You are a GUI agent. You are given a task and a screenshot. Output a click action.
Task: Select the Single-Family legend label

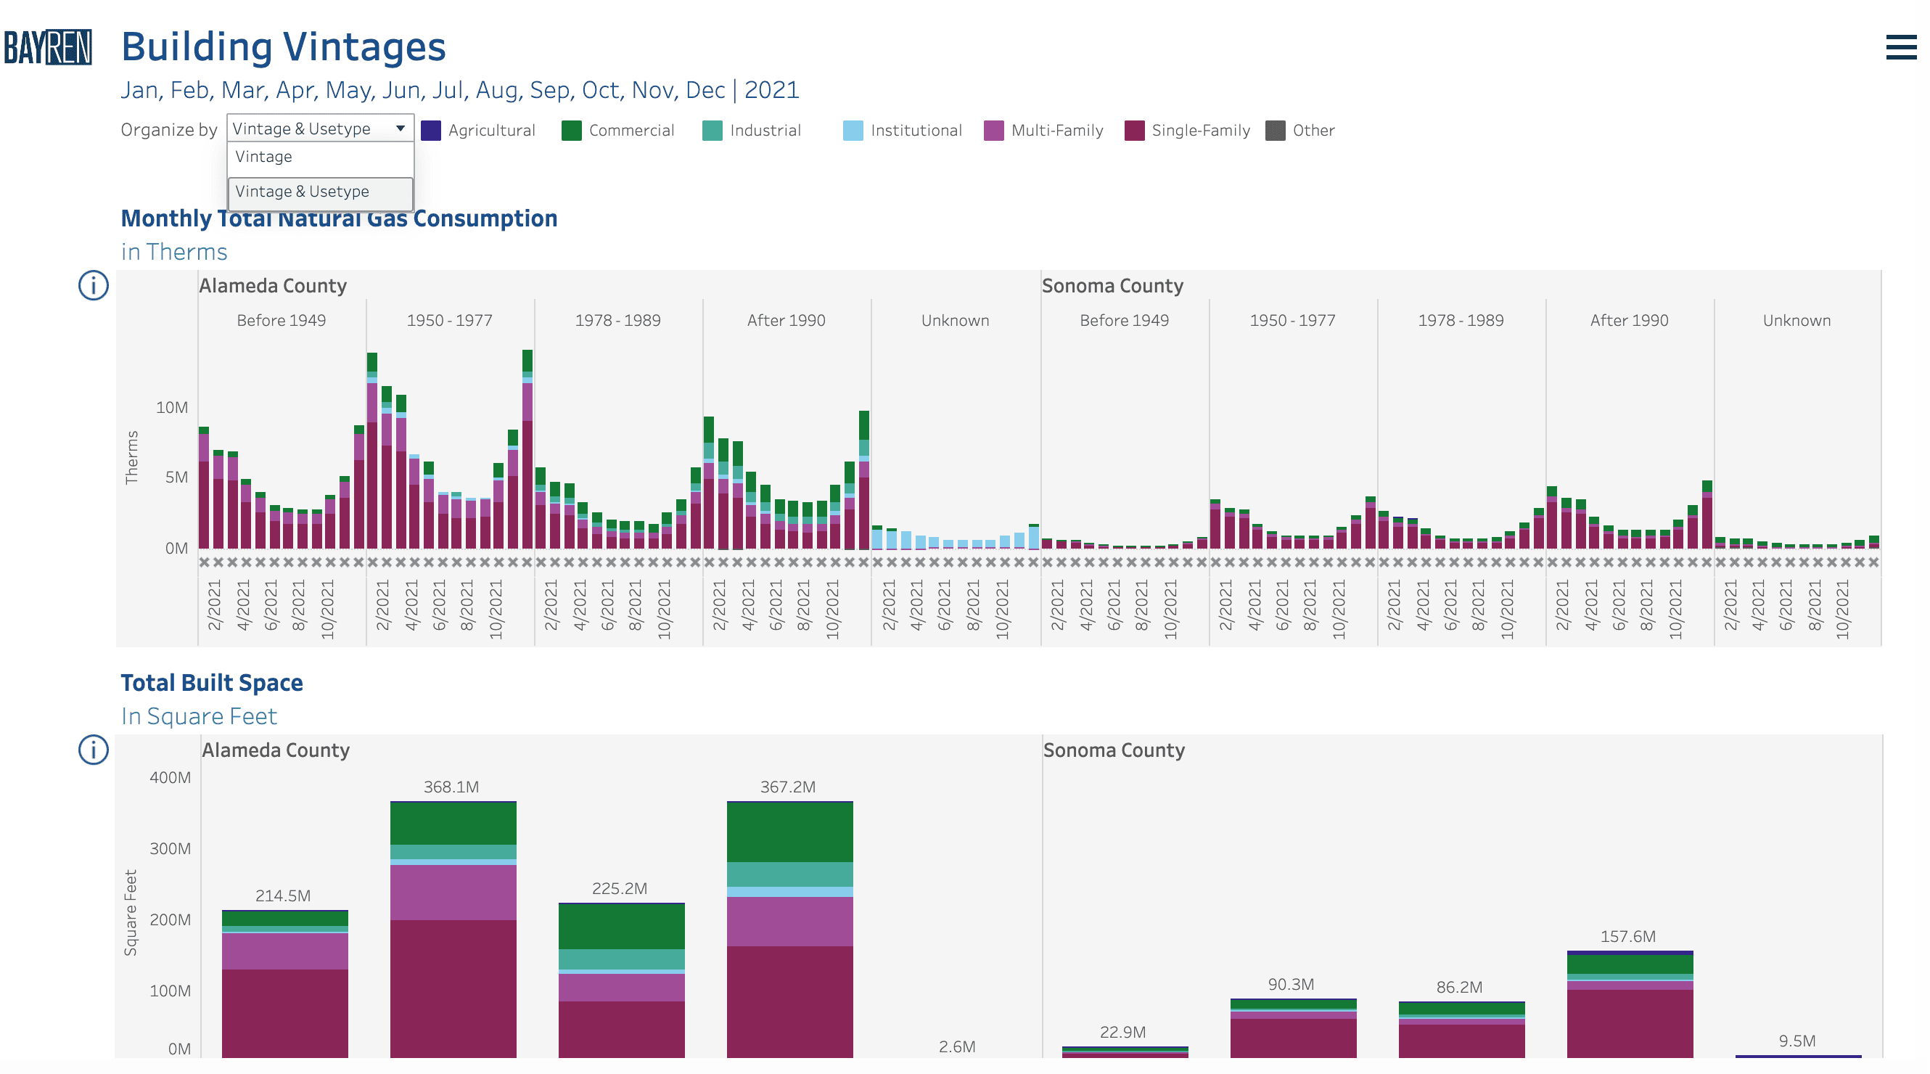[1200, 131]
